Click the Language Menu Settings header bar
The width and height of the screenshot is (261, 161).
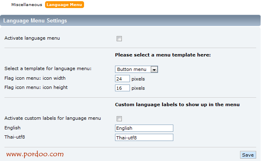click(x=130, y=20)
